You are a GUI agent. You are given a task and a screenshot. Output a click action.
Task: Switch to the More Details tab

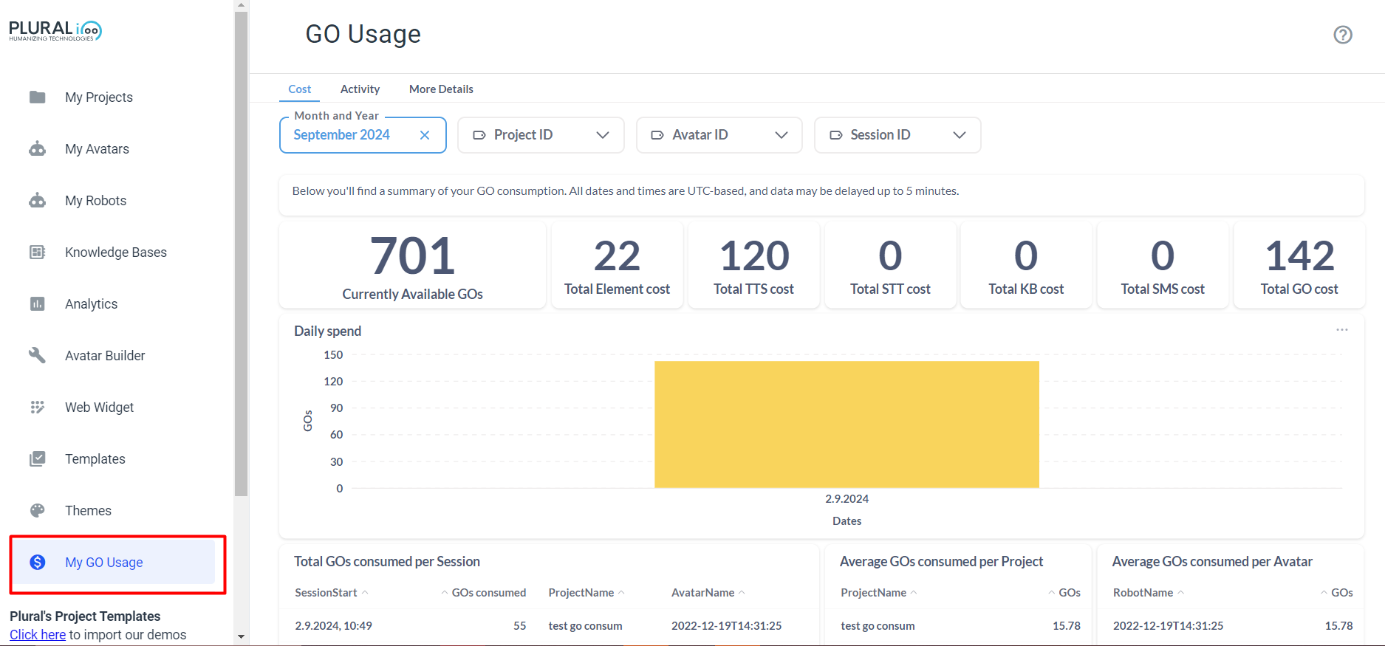pyautogui.click(x=441, y=89)
